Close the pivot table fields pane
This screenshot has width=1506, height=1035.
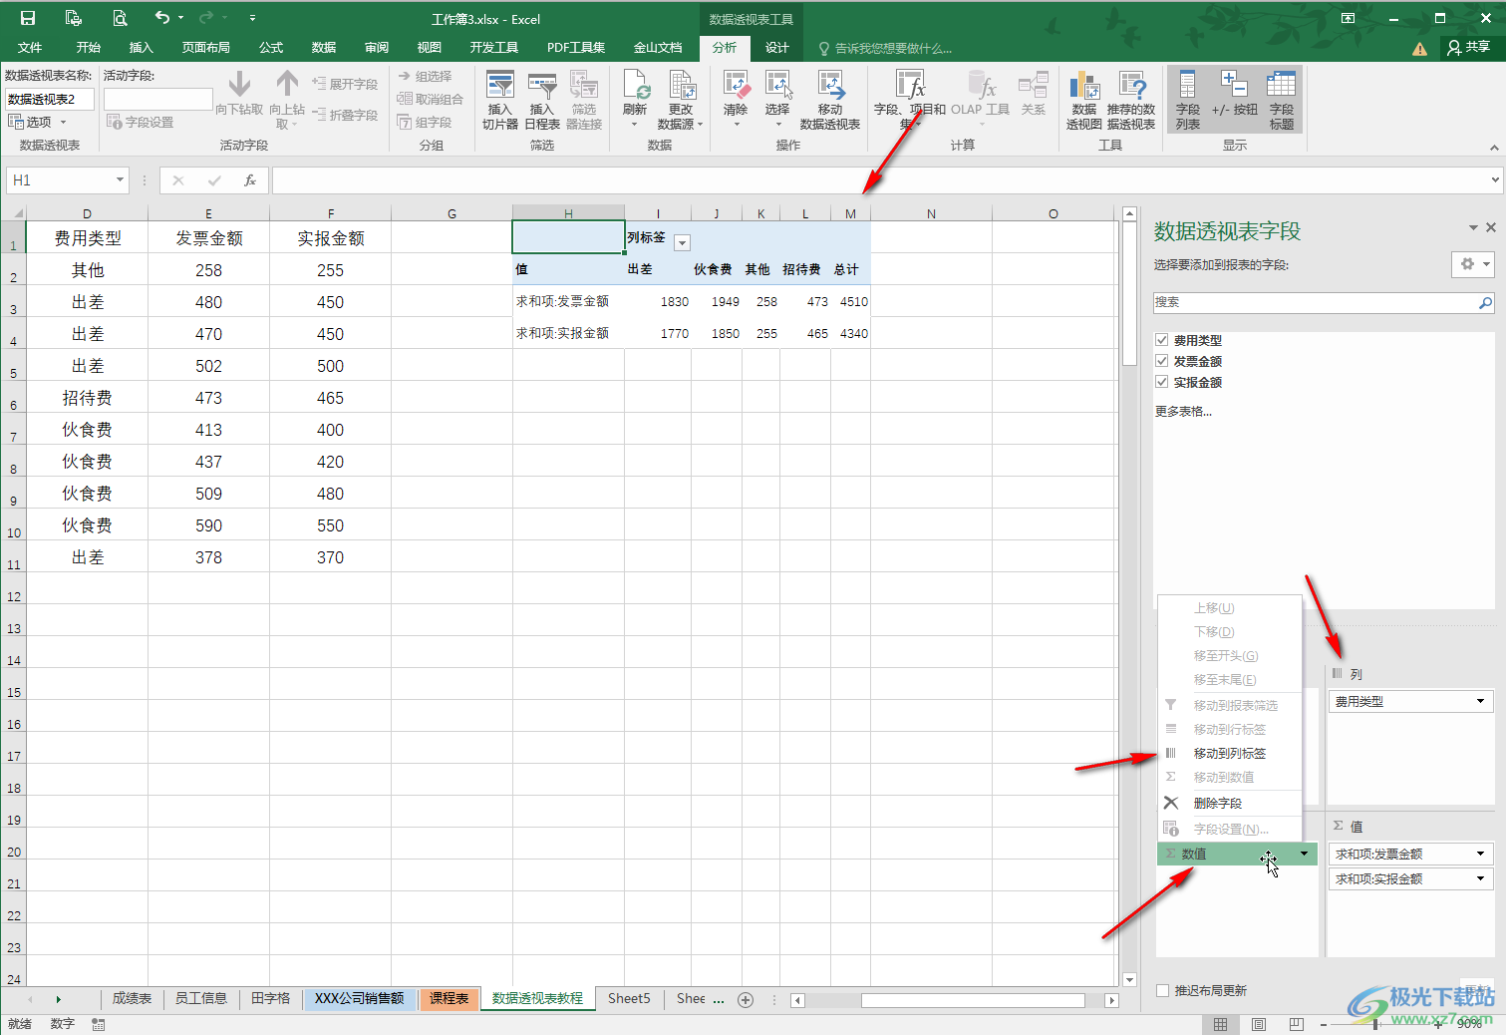(x=1491, y=227)
